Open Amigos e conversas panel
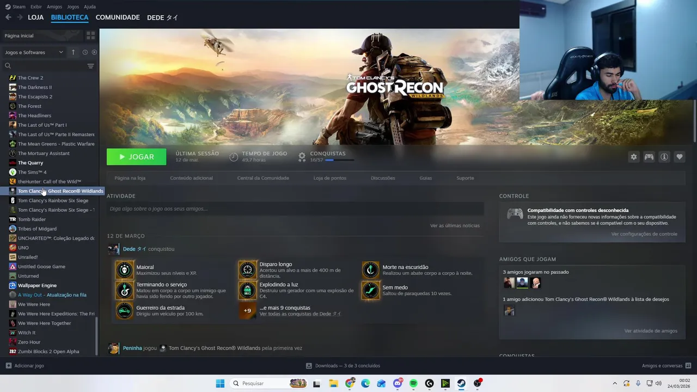The height and width of the screenshot is (392, 697). click(x=667, y=366)
